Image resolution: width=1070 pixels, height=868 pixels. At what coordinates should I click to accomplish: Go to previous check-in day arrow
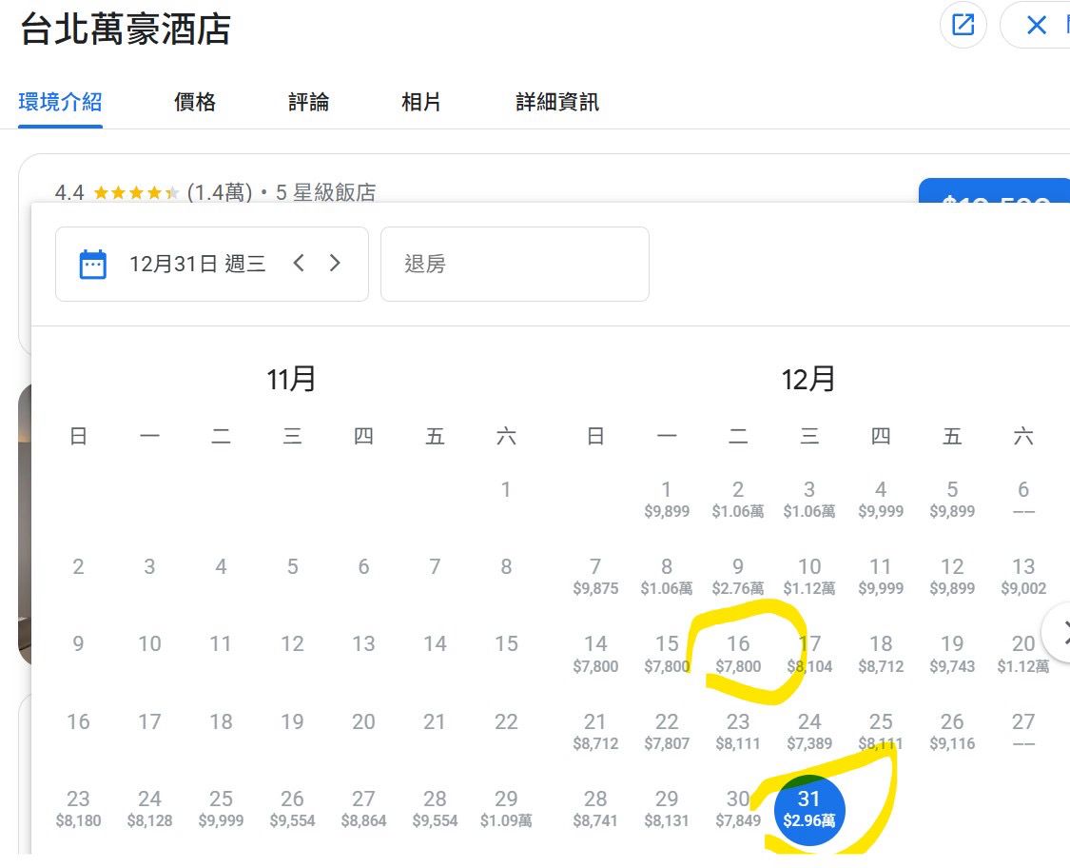299,264
